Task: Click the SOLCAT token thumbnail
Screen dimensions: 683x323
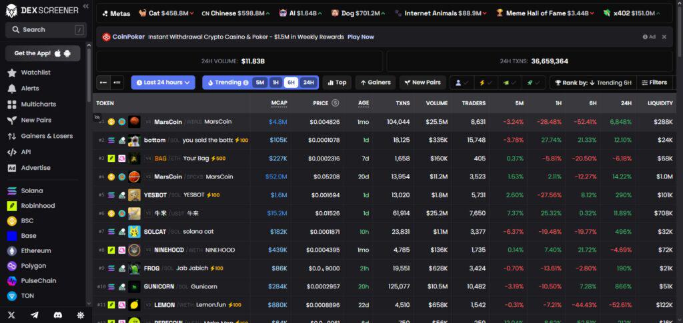Action: (134, 232)
